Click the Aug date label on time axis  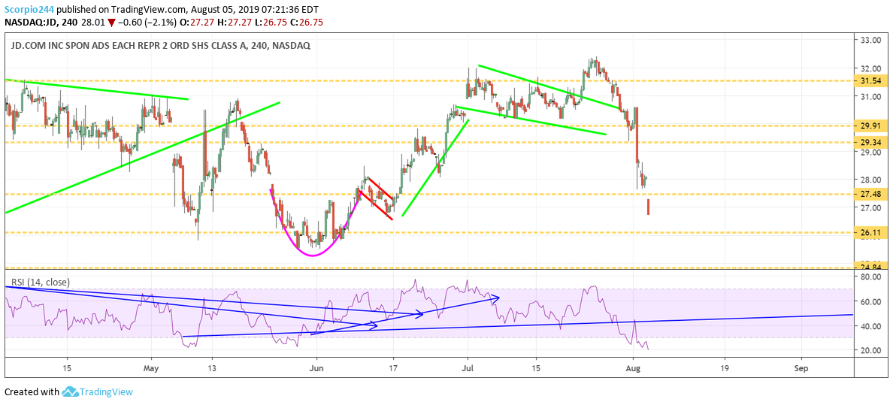tap(633, 367)
